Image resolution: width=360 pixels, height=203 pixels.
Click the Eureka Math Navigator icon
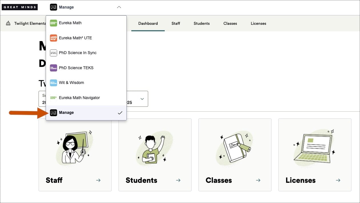click(53, 98)
